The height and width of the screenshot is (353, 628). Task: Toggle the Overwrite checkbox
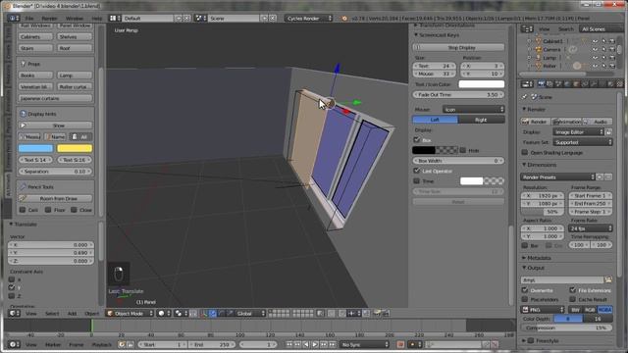[x=525, y=290]
